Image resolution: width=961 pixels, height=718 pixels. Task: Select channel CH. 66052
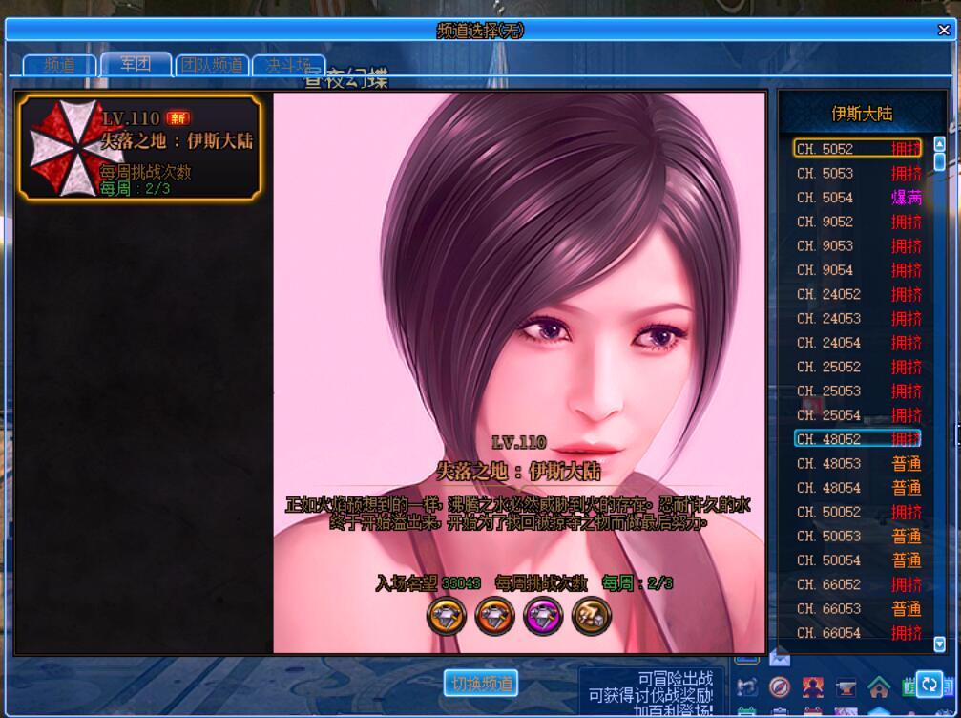pos(857,584)
